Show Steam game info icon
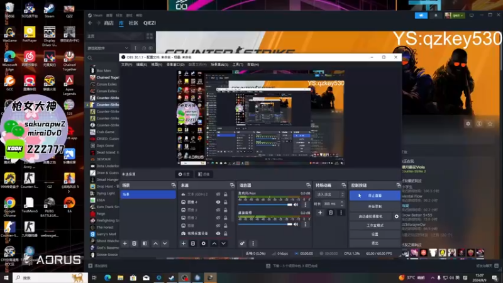Image resolution: width=503 pixels, height=283 pixels. click(479, 123)
